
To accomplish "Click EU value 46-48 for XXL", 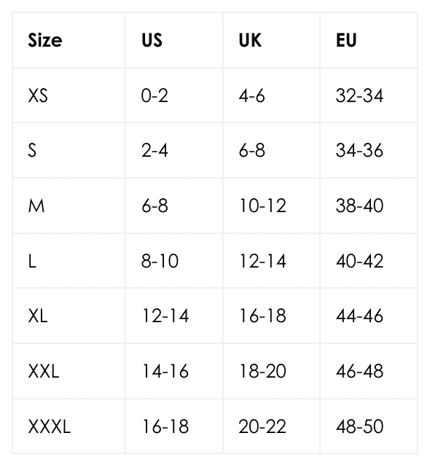I will [359, 371].
